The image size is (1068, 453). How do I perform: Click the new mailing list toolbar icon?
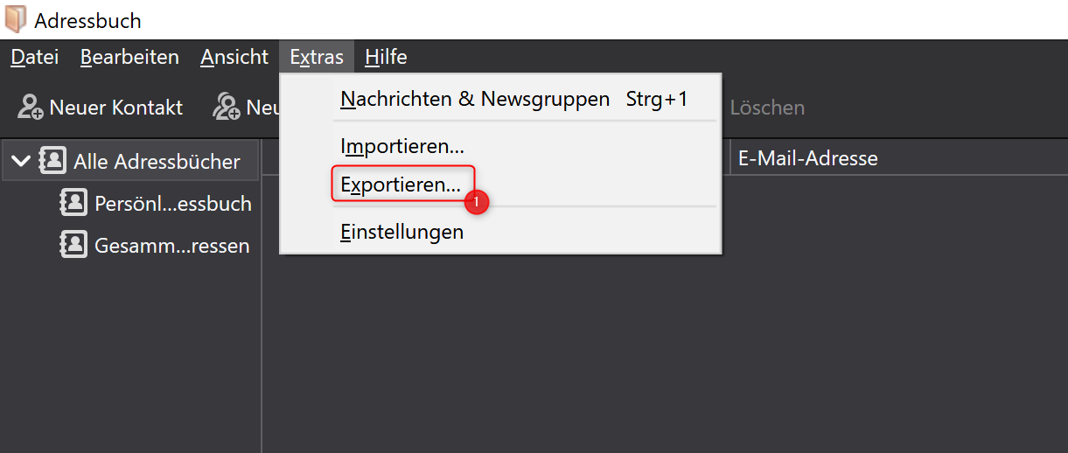click(x=227, y=108)
